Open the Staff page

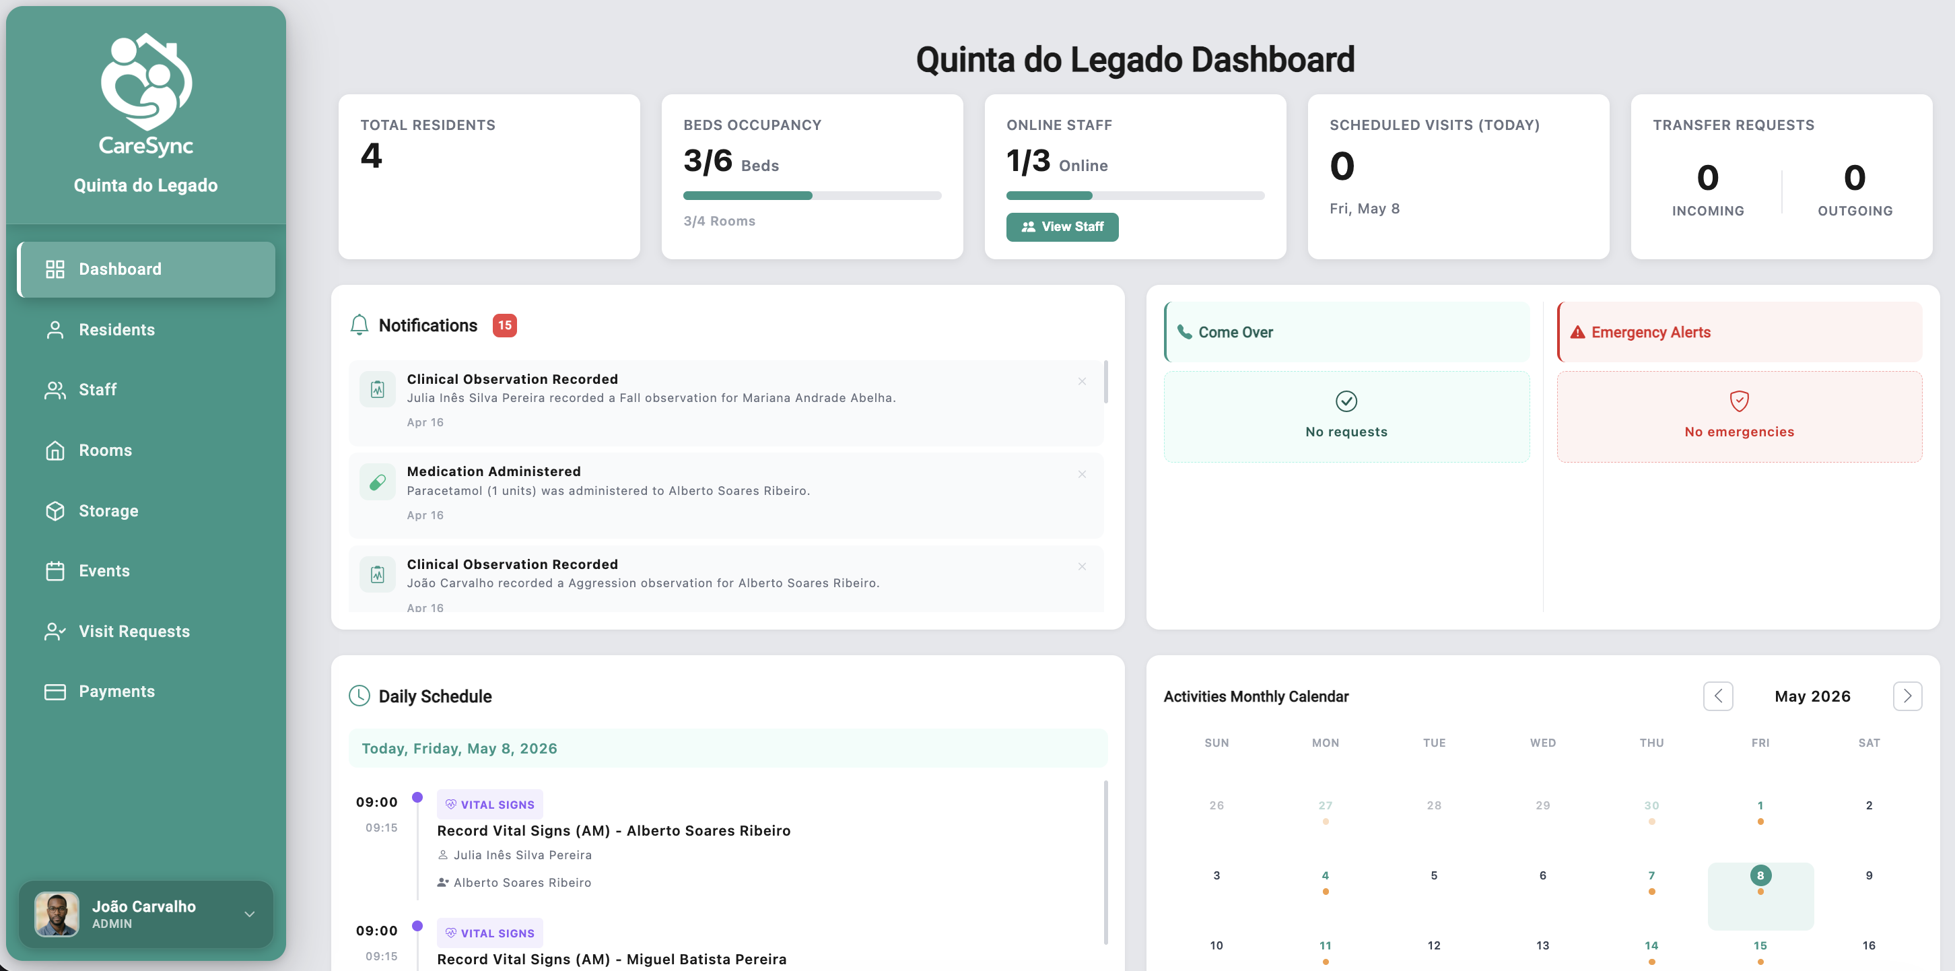(147, 391)
